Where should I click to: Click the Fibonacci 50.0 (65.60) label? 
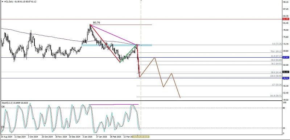277,60
